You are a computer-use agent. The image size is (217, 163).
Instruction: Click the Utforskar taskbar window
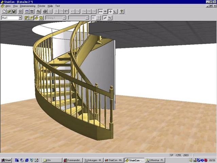155,160
